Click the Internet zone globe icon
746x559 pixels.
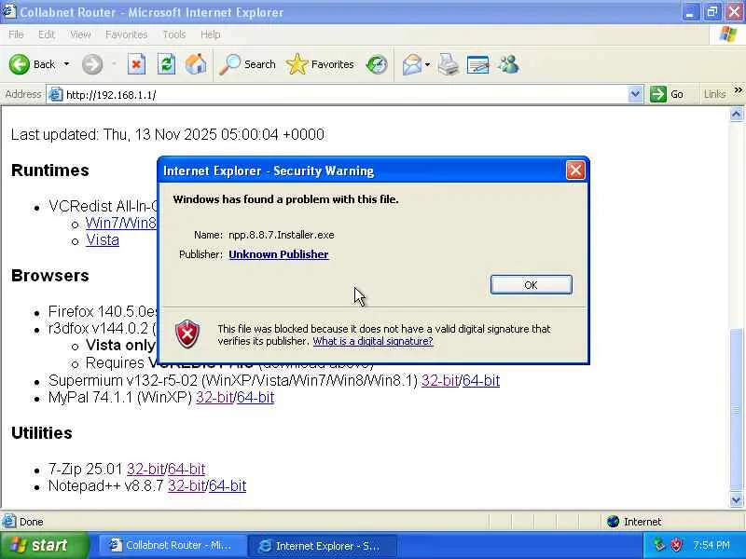coord(614,522)
